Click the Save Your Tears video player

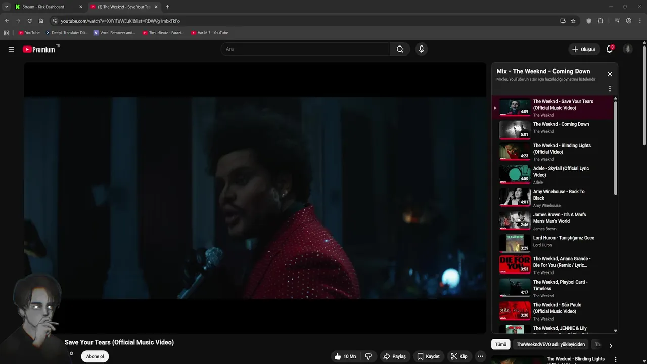(x=255, y=198)
